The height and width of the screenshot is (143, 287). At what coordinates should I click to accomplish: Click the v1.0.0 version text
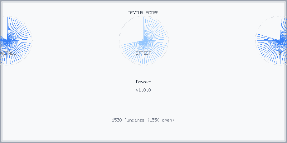143,90
